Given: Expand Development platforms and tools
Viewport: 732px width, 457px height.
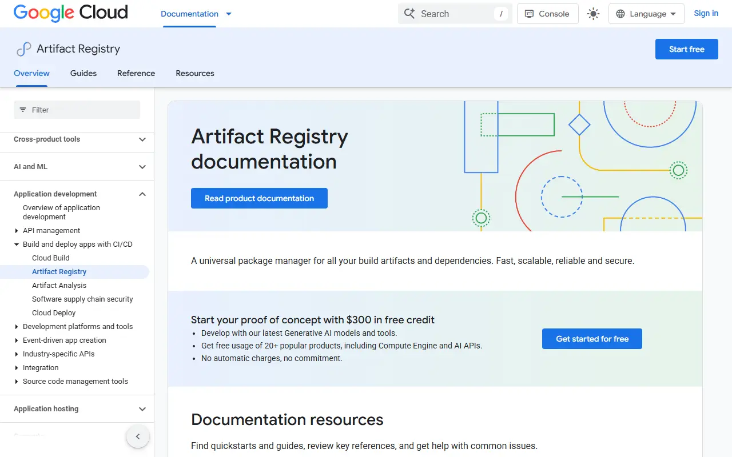Looking at the screenshot, I should click(17, 327).
